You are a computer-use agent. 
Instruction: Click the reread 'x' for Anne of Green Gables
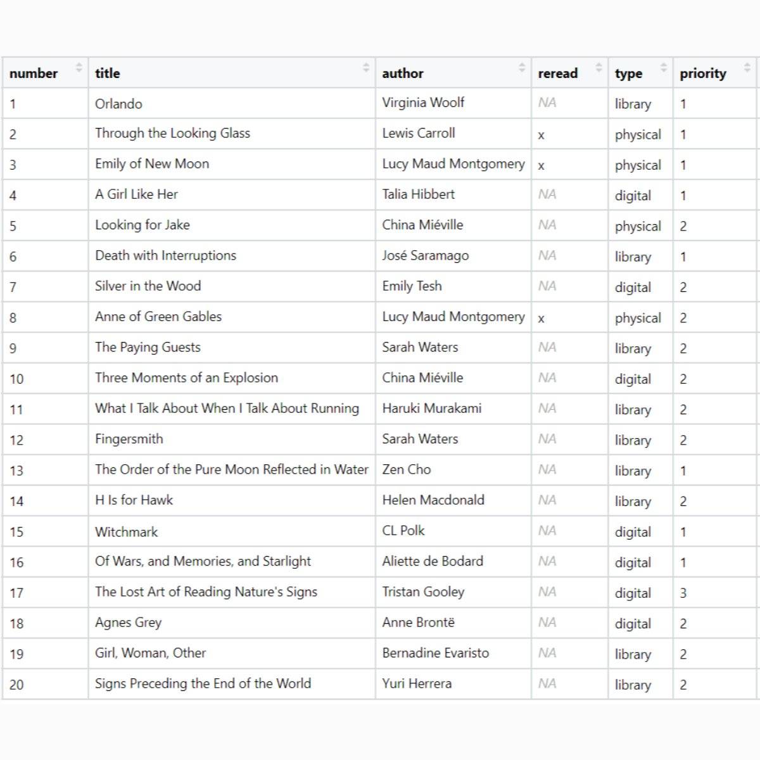coord(541,319)
